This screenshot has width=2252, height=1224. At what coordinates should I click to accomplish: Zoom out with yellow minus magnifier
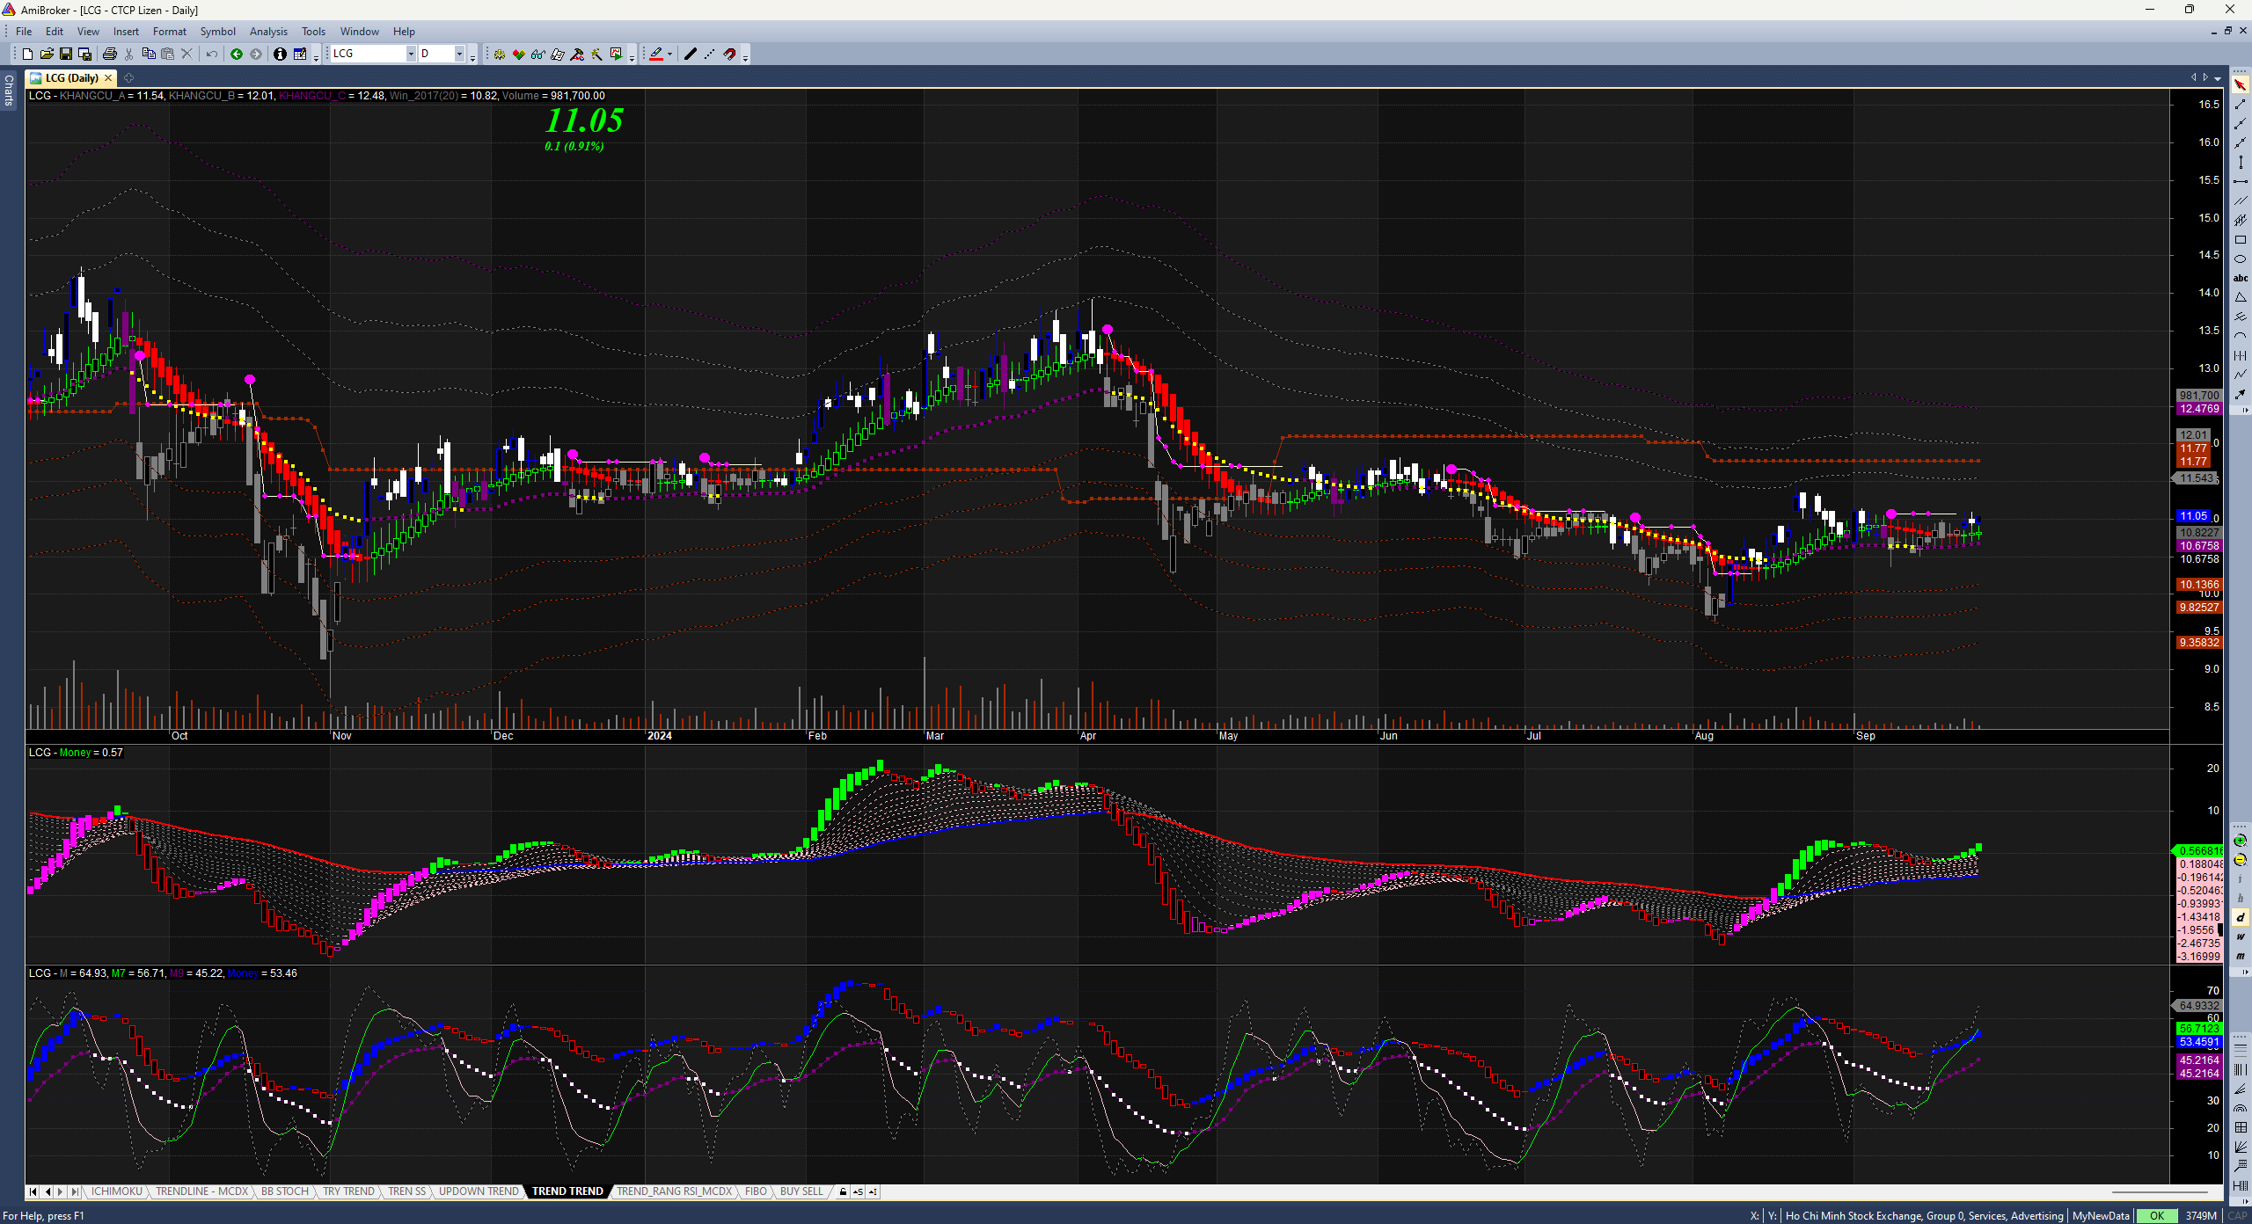(2240, 860)
